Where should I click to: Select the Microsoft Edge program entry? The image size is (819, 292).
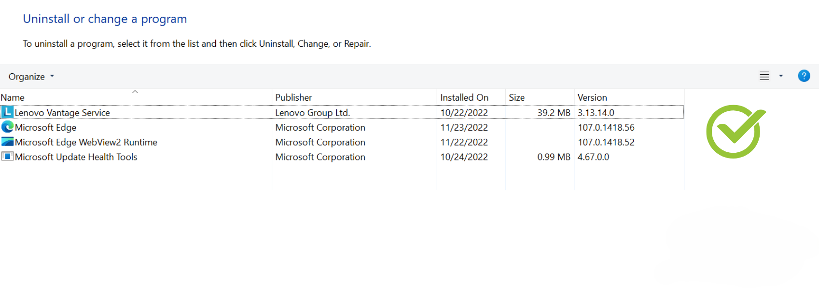[45, 128]
